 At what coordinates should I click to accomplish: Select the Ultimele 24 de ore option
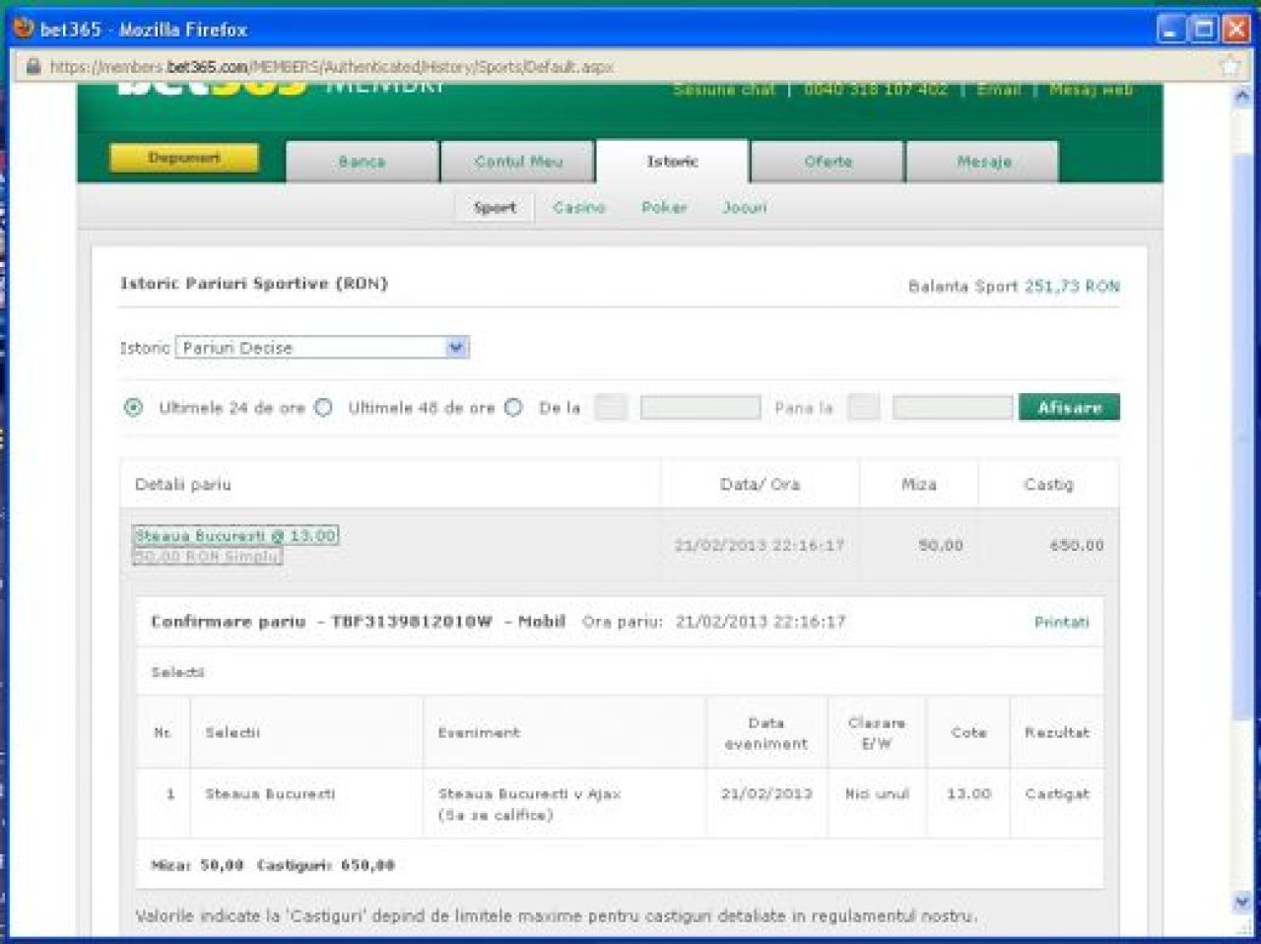[x=134, y=407]
